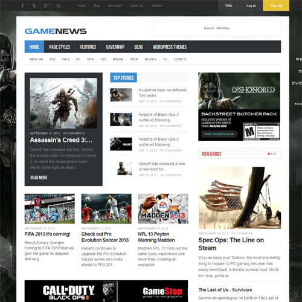Click the Splinter Cell story thumbnail
302x302 pixels.
[121, 169]
